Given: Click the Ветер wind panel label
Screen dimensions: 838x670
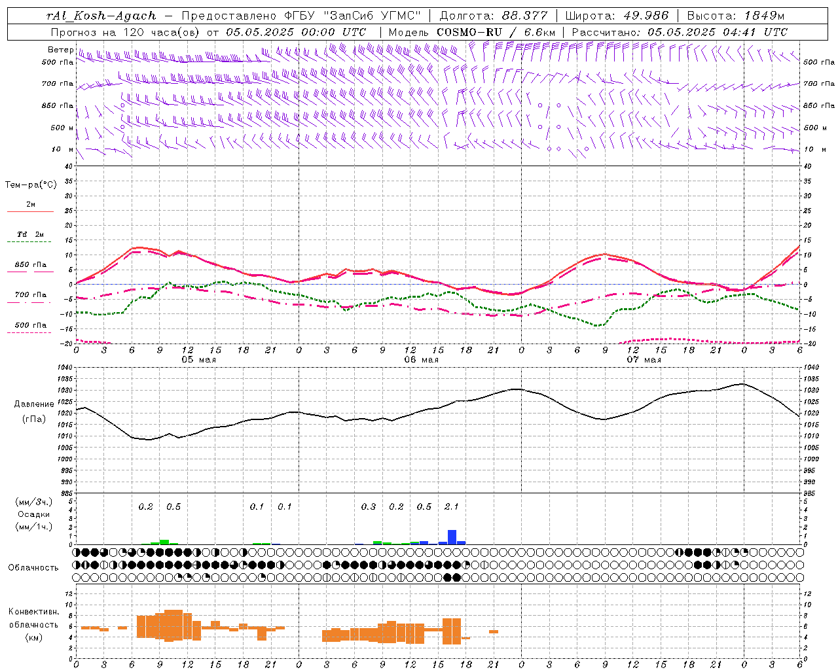Looking at the screenshot, I should pos(61,50).
